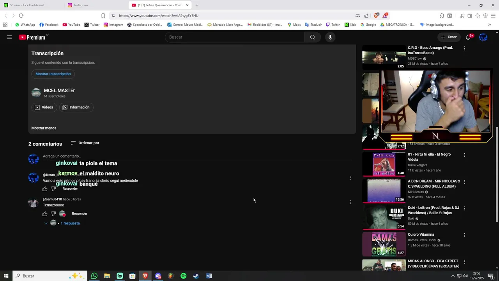The height and width of the screenshot is (281, 499).
Task: Open options menu for samu8410 comment
Action: [350, 202]
